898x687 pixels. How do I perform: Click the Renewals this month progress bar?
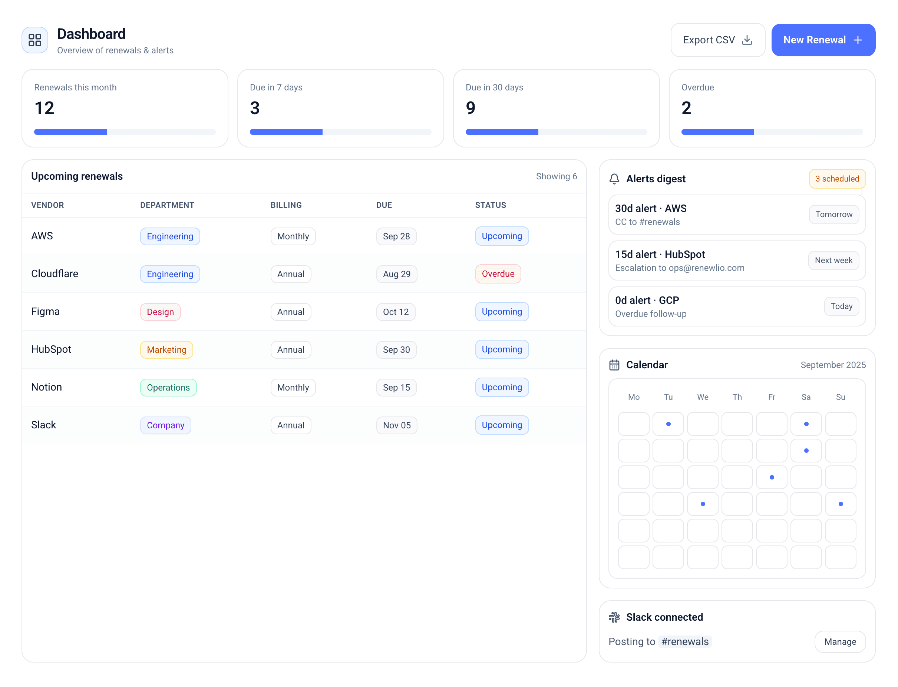point(125,132)
